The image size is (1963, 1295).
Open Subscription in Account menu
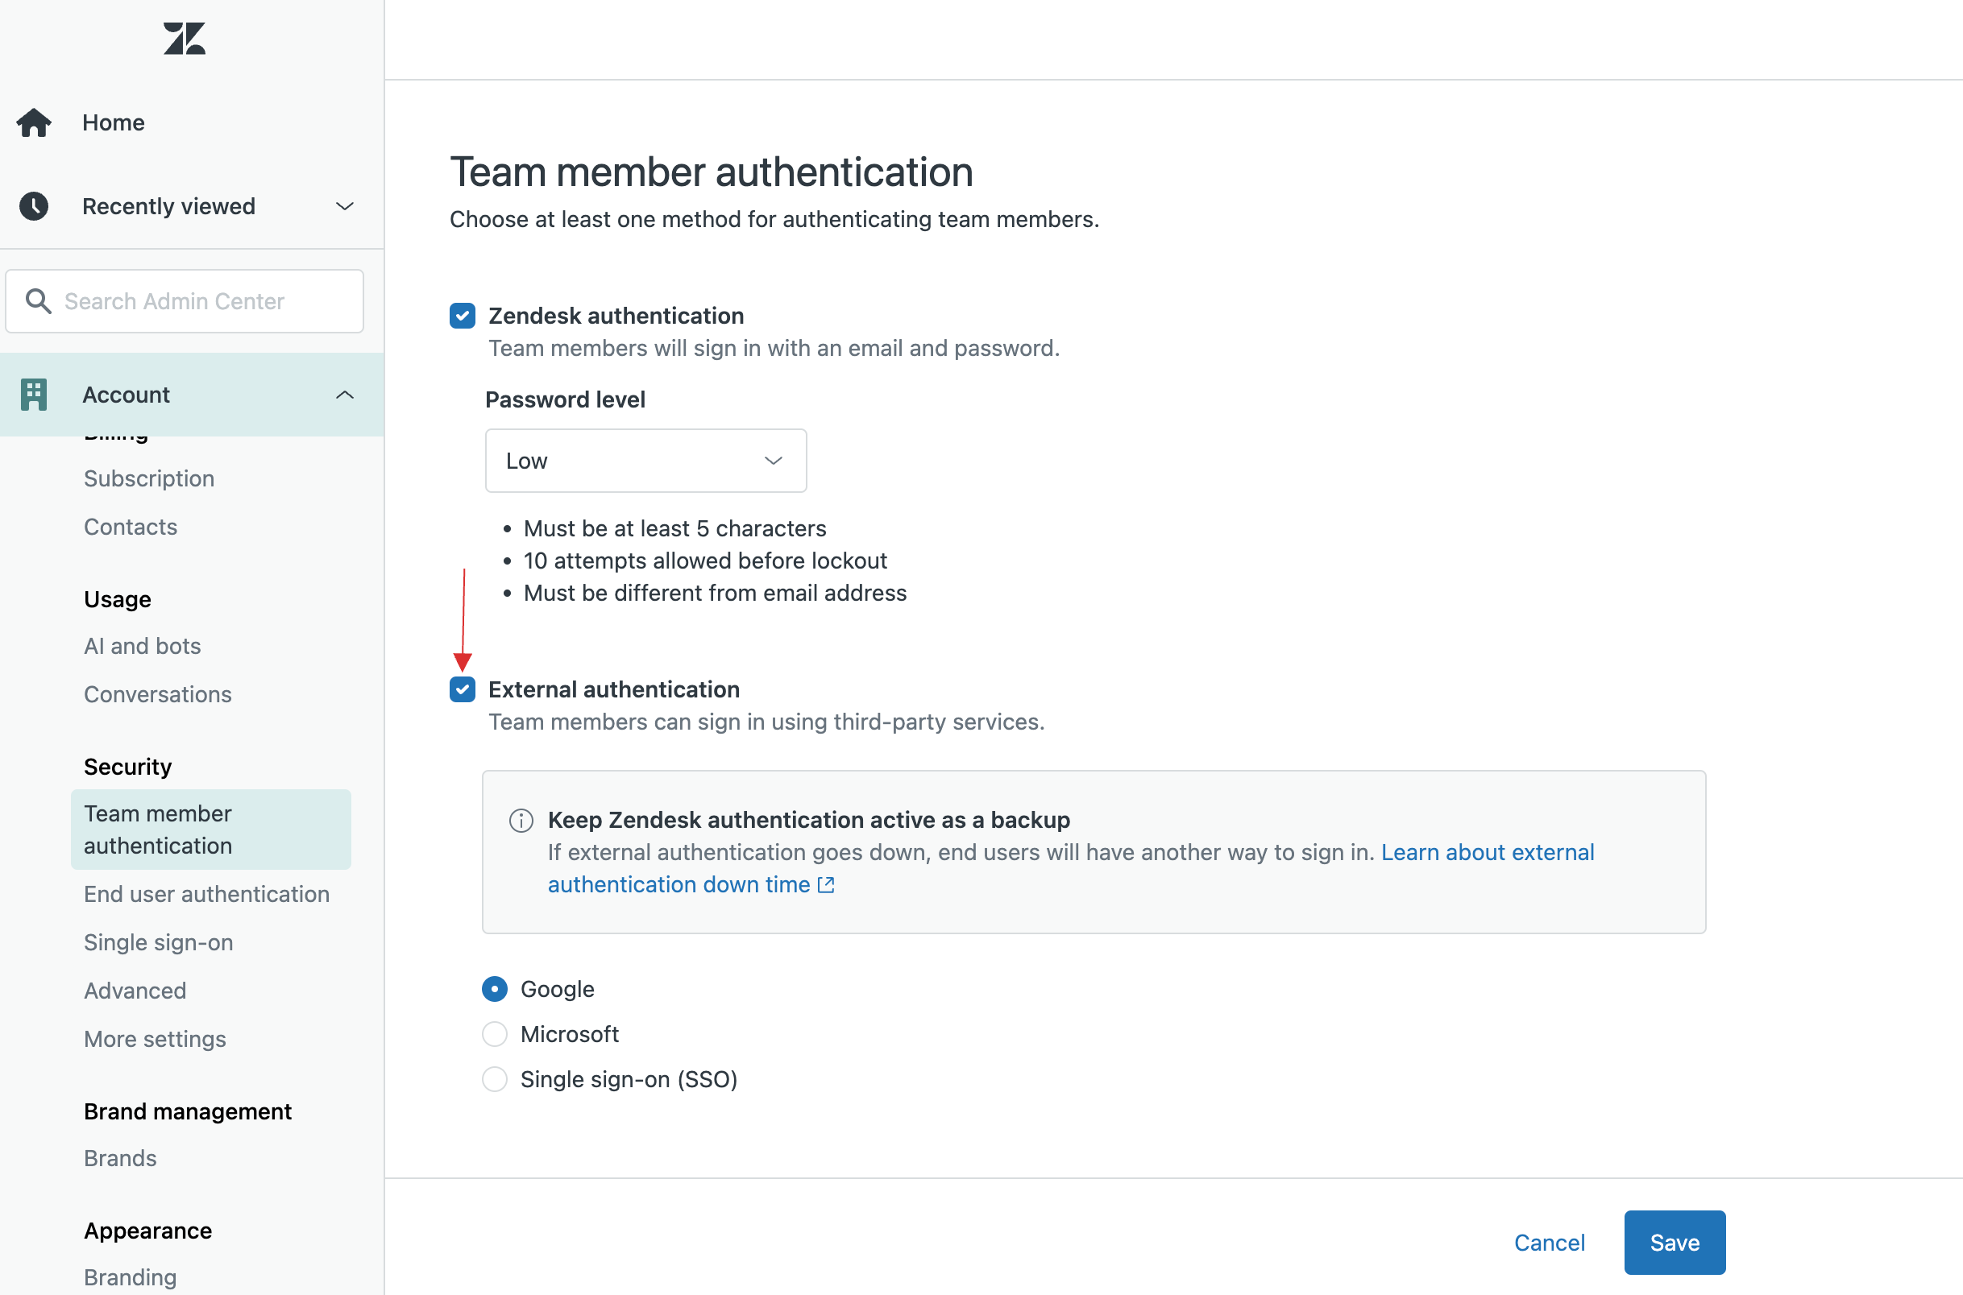150,478
